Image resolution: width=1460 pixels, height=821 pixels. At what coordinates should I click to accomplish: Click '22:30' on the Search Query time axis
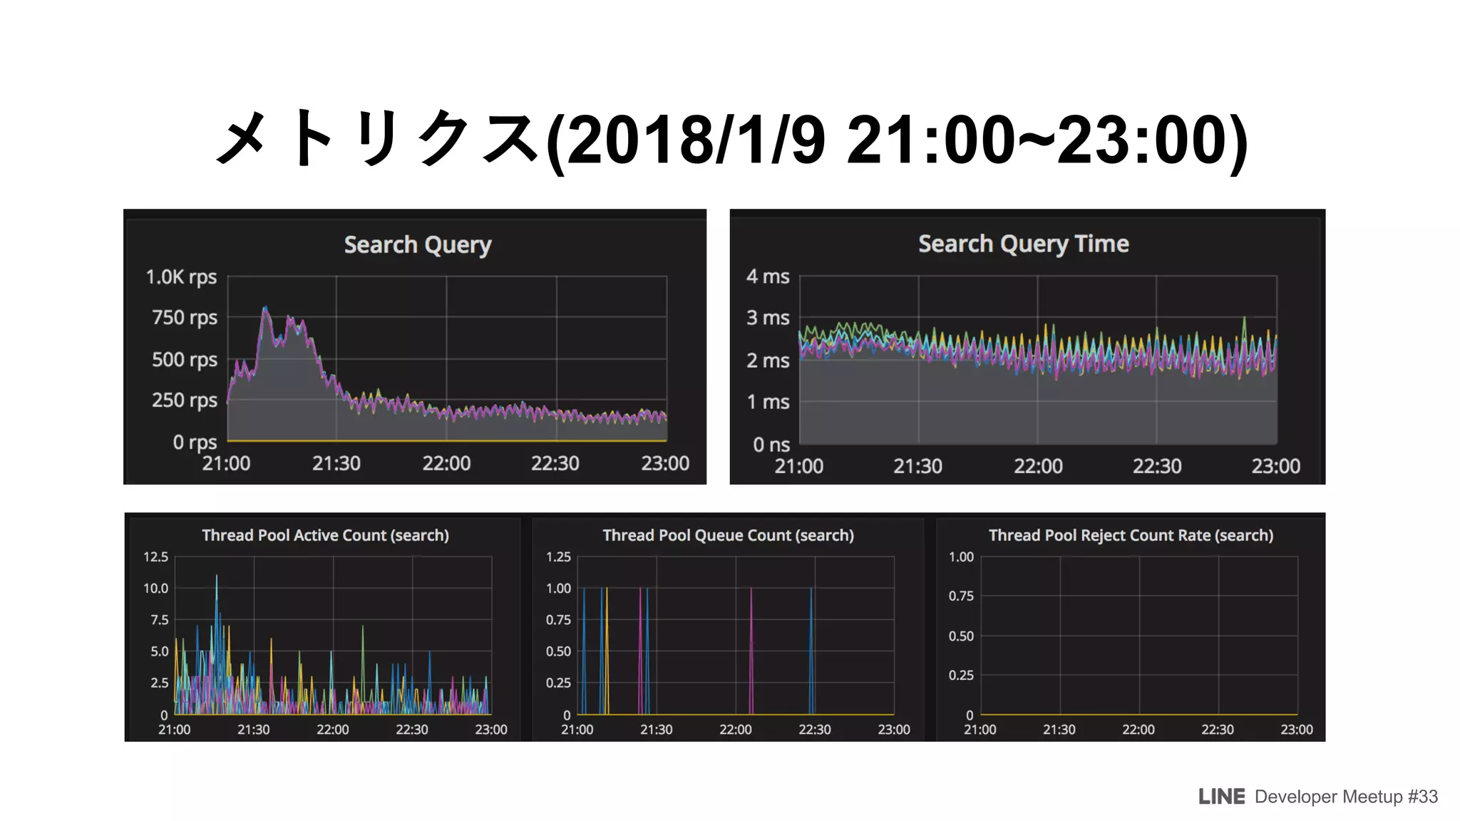pos(555,464)
